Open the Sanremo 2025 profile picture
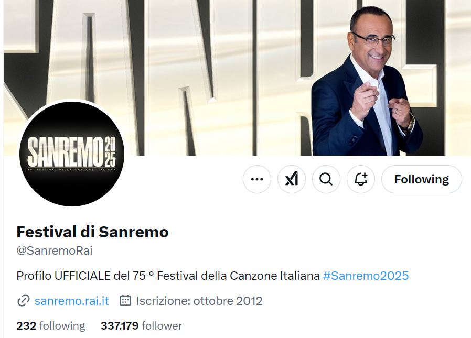The height and width of the screenshot is (338, 471). pos(72,154)
